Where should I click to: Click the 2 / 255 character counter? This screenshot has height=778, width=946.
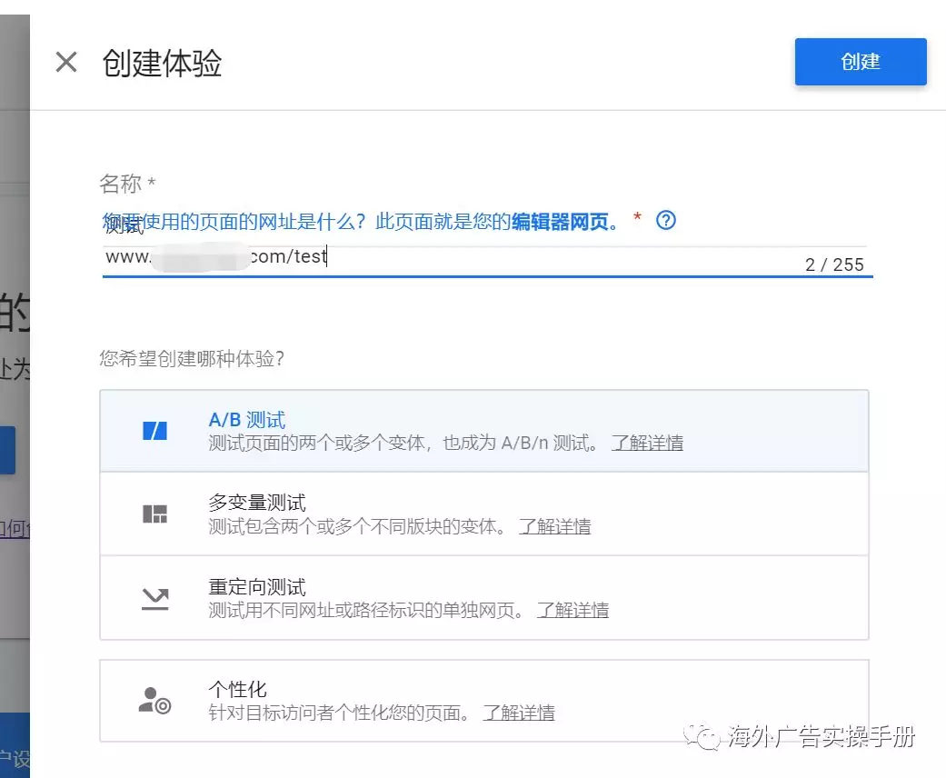pyautogui.click(x=834, y=265)
